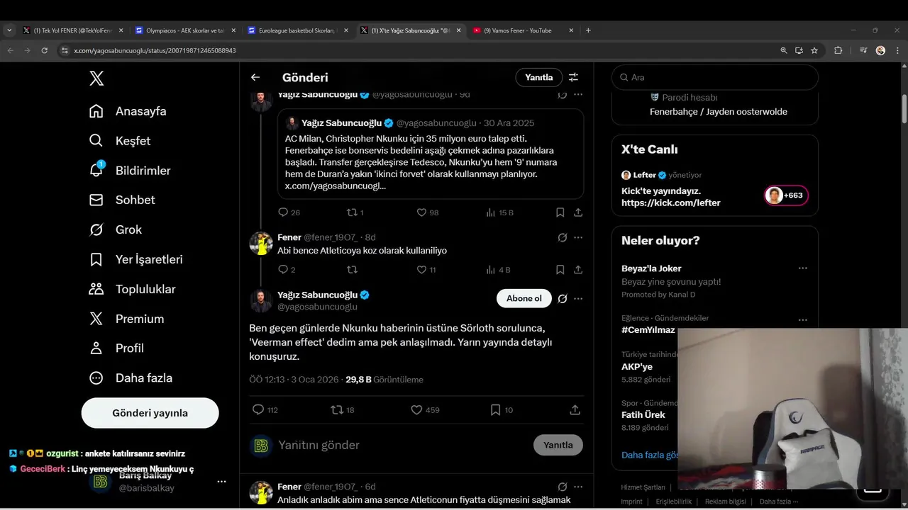Reply to Fener's Atleticoya koz comment
Screen dimensions: 908x510
[287, 270]
